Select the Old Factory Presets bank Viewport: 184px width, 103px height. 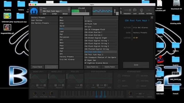[x=44, y=23]
